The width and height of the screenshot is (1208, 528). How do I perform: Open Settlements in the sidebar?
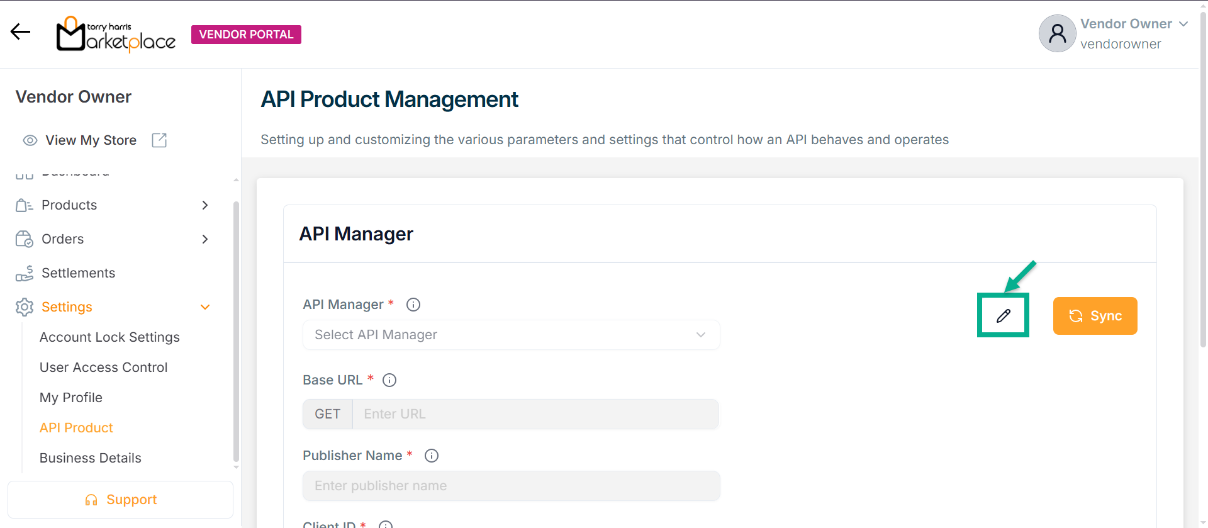pyautogui.click(x=78, y=273)
